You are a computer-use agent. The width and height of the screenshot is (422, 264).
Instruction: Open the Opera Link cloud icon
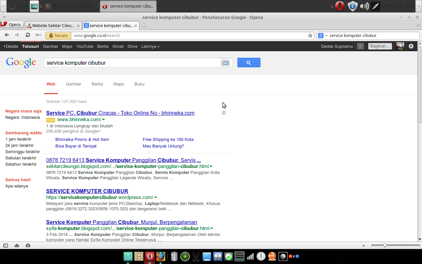point(17,246)
